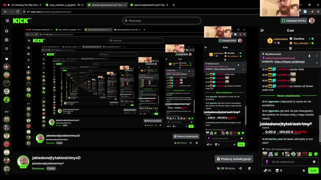
Task: Open the tracking protection shield icon
Action: [24, 12]
